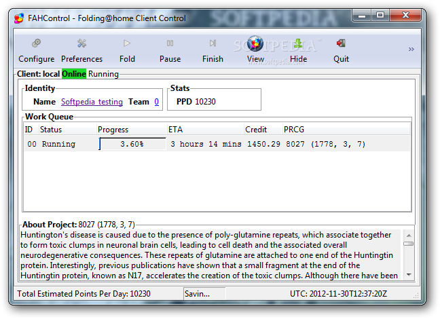
Task: Click the 3.60% progress bar
Action: pyautogui.click(x=132, y=144)
